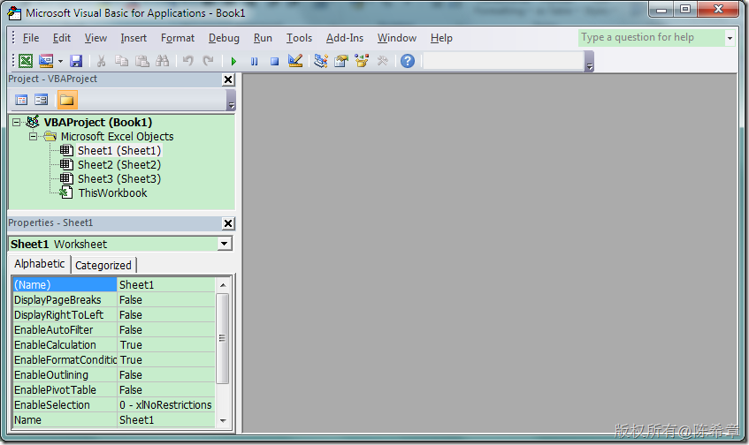Open the Insert menu

pyautogui.click(x=134, y=38)
